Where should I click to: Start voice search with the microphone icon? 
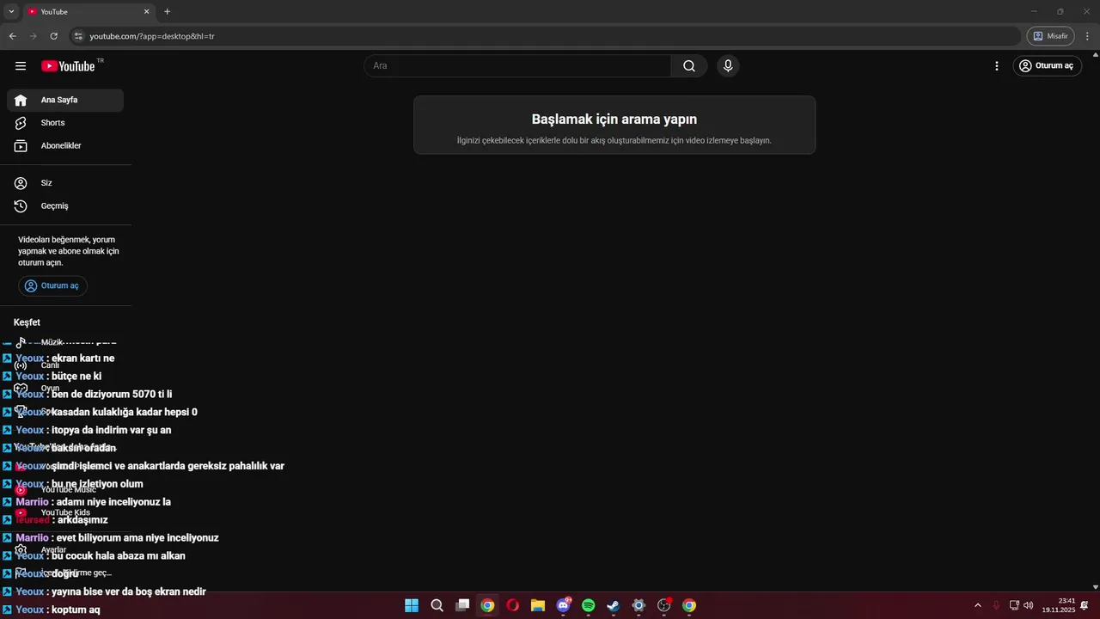728,66
